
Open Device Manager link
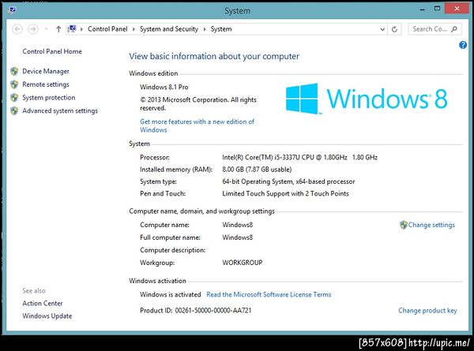[46, 71]
